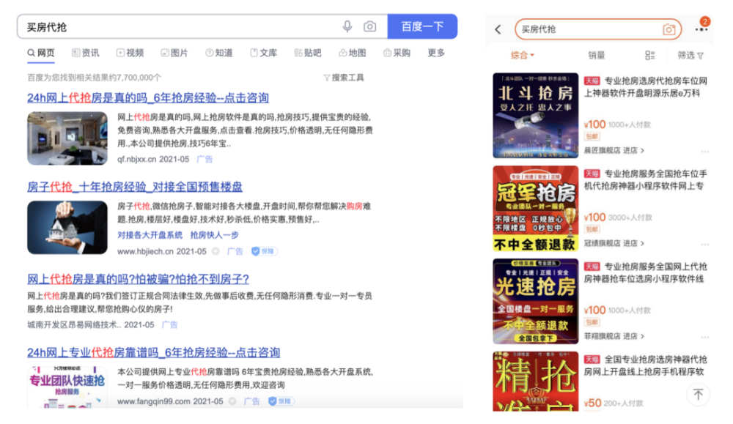This screenshot has height=424, width=733.
Task: Expand the 更多 menu
Action: [436, 53]
